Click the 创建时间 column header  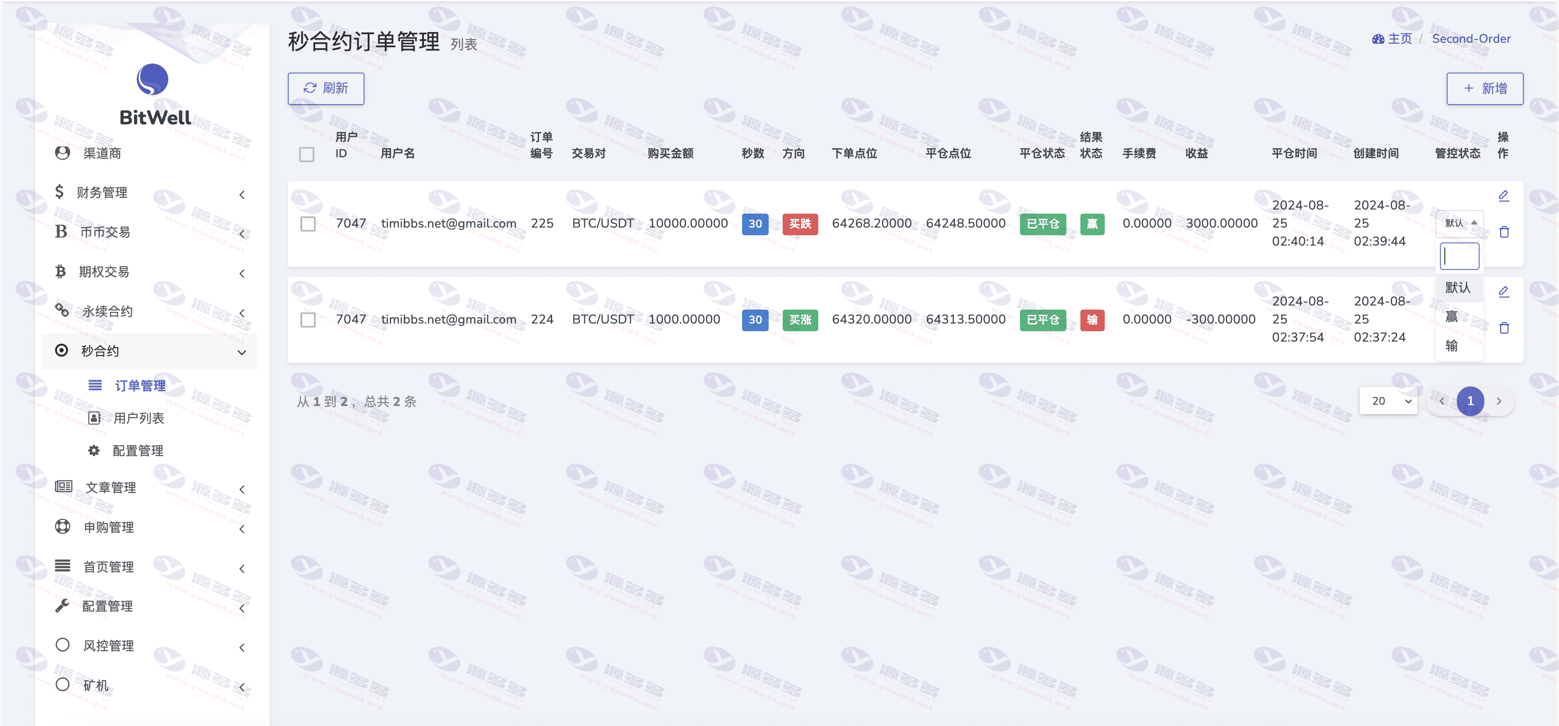pyautogui.click(x=1376, y=154)
